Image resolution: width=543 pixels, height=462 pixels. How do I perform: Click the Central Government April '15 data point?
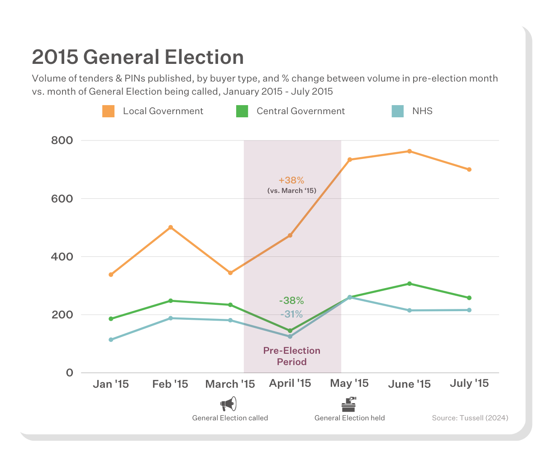[290, 331]
